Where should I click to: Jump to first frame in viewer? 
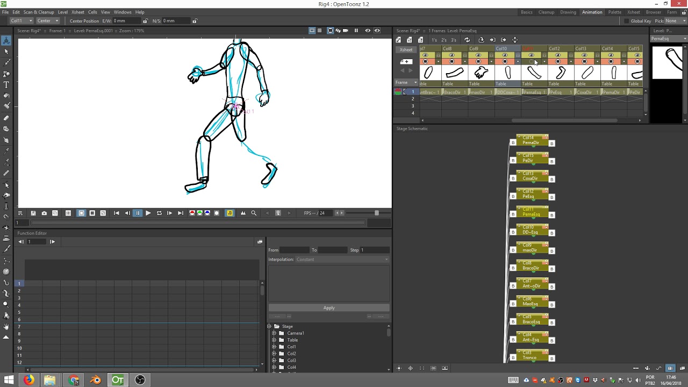pyautogui.click(x=116, y=213)
